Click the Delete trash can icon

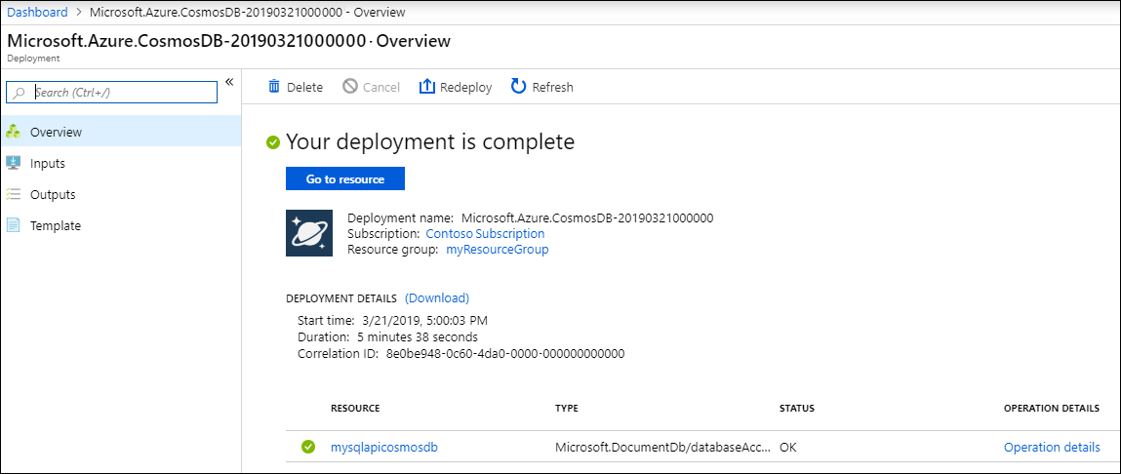pyautogui.click(x=274, y=87)
